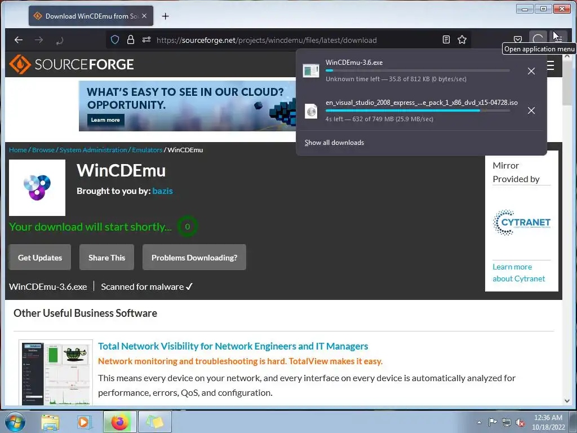Click the download countdown circle showing 0
This screenshot has height=433, width=577.
coord(187,227)
